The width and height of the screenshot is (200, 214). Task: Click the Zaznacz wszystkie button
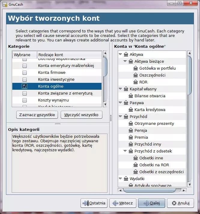(37, 115)
